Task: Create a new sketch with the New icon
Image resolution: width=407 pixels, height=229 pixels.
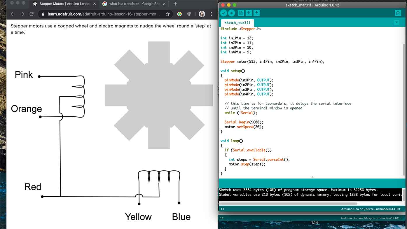Action: click(241, 13)
